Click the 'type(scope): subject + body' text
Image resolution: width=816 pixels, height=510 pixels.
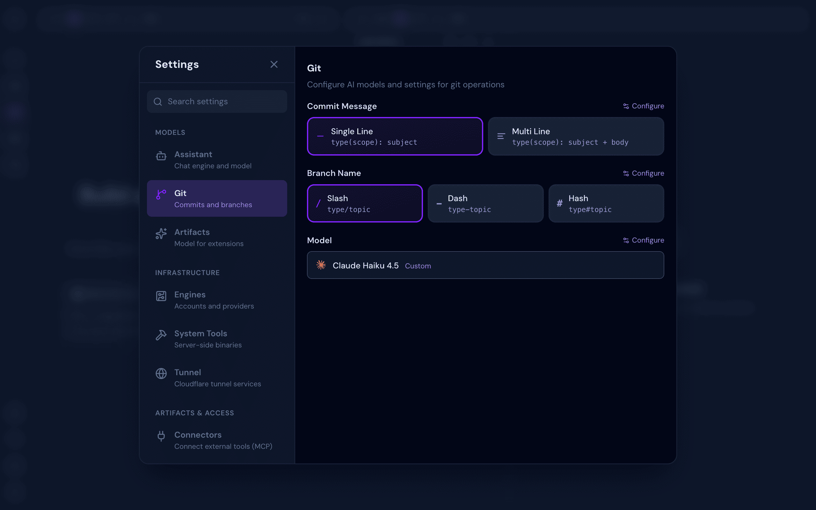click(570, 142)
